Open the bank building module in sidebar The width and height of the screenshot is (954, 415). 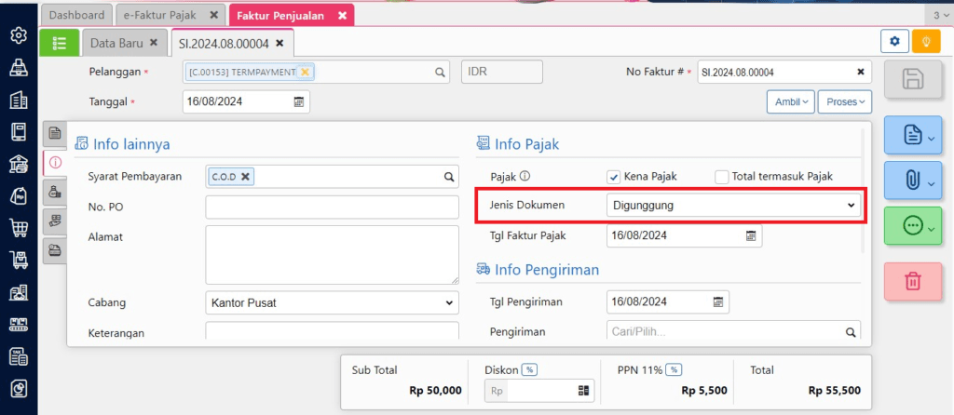point(19,164)
